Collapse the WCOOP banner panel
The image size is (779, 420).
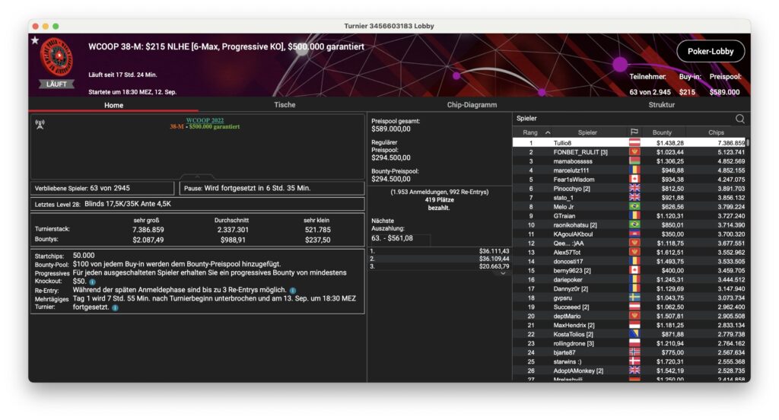tap(197, 177)
